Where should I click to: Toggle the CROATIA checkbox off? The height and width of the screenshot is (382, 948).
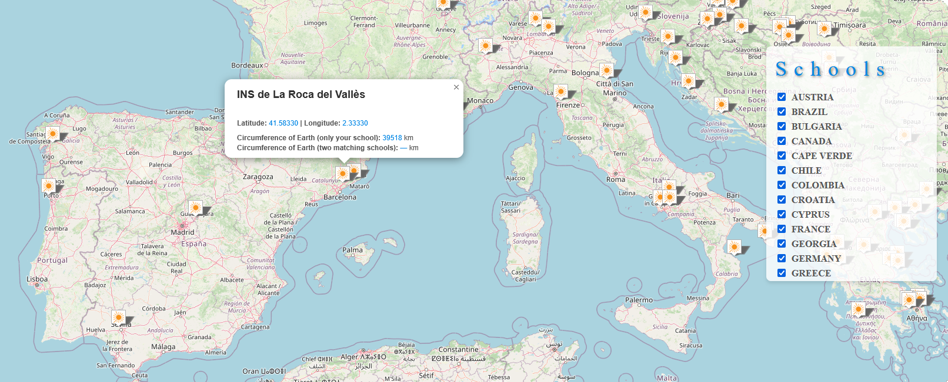click(x=782, y=200)
